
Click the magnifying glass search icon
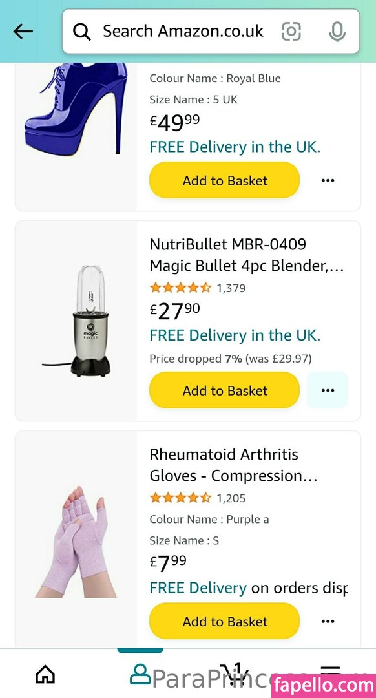coord(82,32)
